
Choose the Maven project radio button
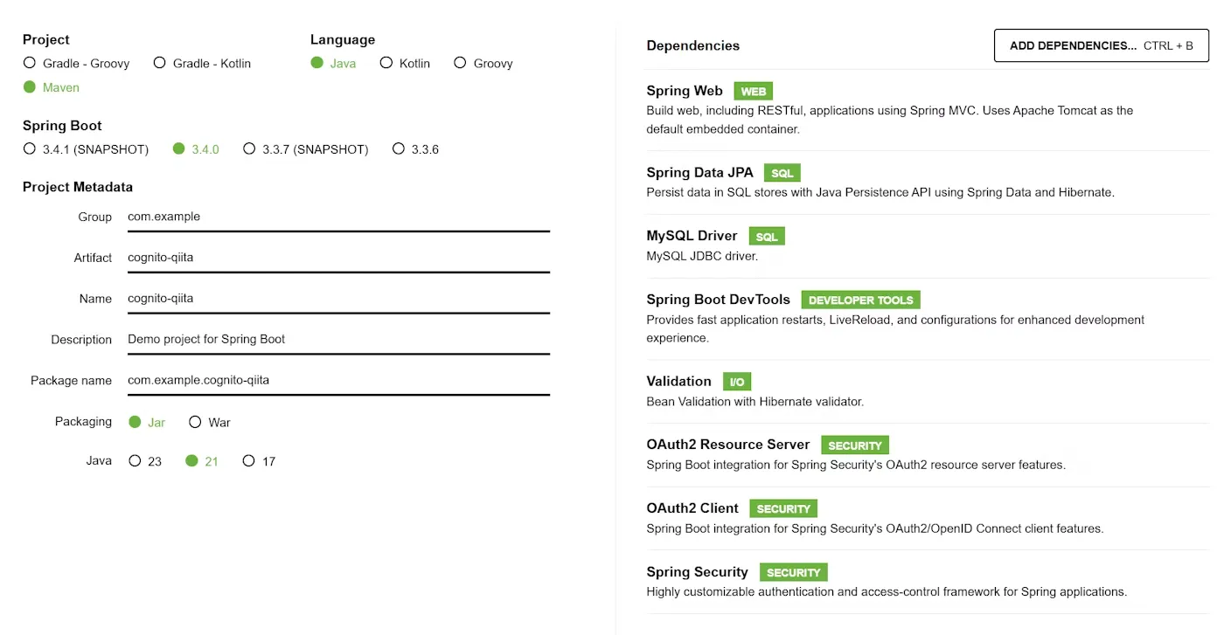click(x=31, y=87)
